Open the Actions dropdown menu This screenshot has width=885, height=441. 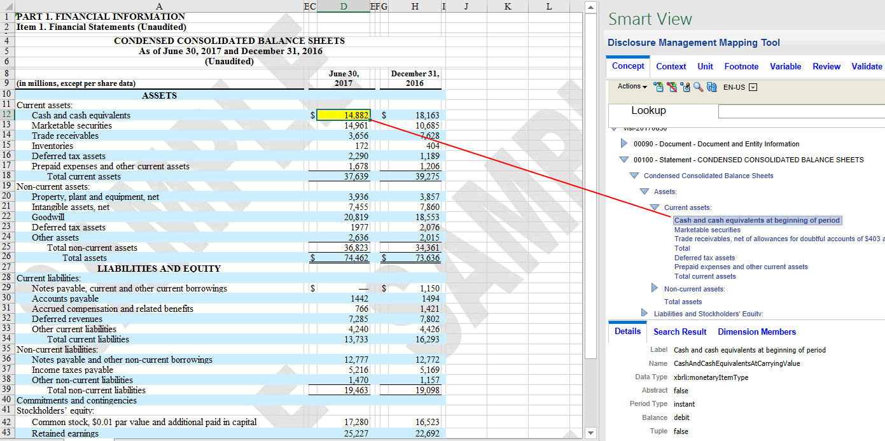tap(632, 87)
